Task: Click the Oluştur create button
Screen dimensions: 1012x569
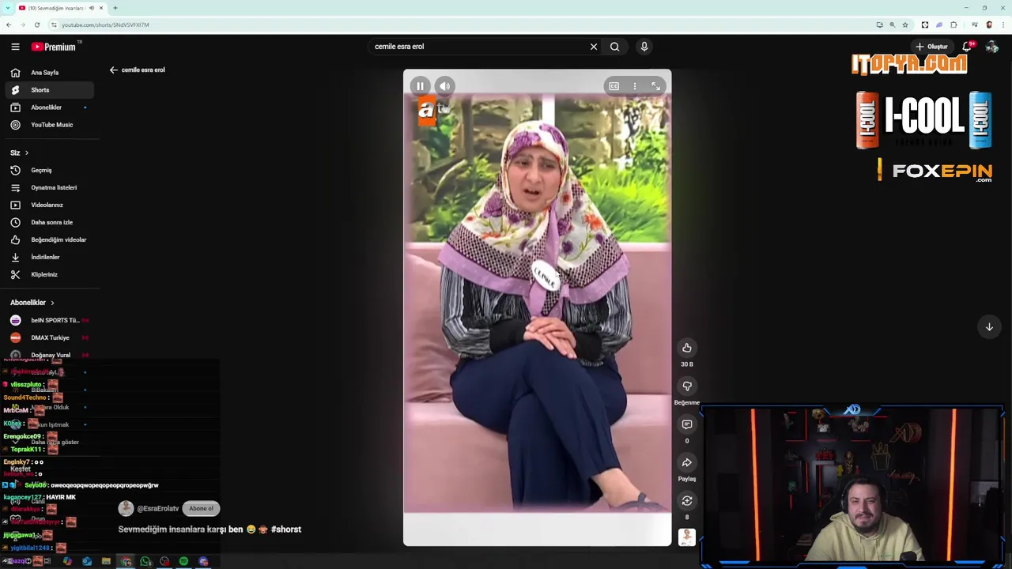Action: point(933,47)
